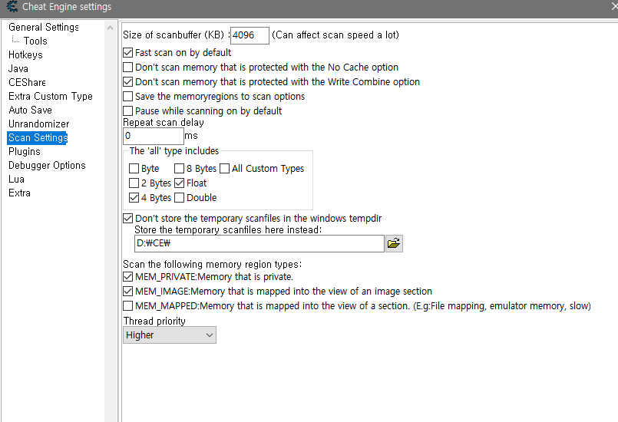618x422 pixels.
Task: Open the Java settings page
Action: pyautogui.click(x=18, y=68)
